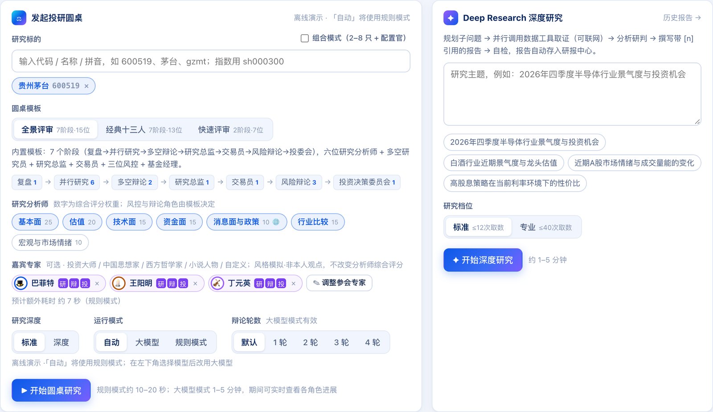
Task: Open 调整参会专家 dialog
Action: coord(339,283)
